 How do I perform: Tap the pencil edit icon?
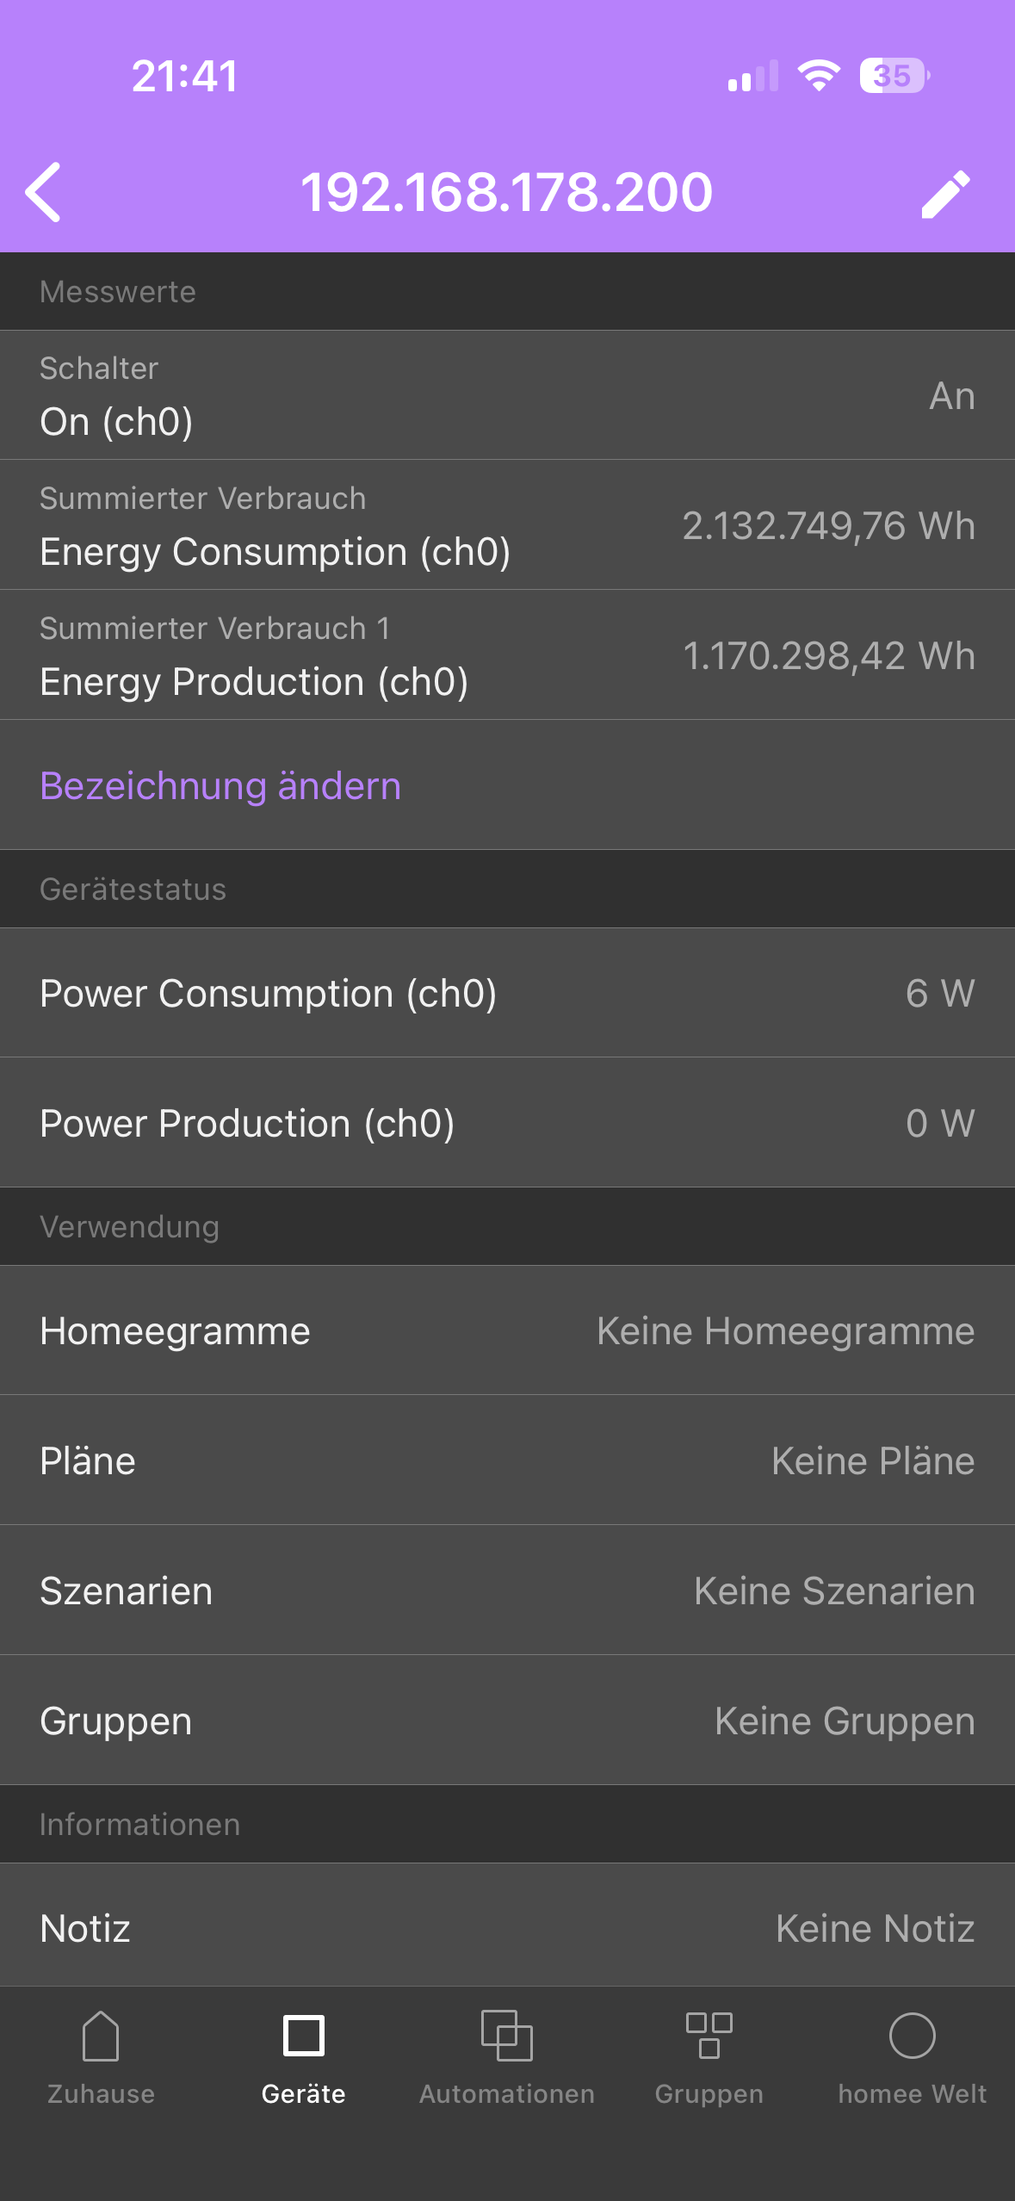[x=945, y=194]
